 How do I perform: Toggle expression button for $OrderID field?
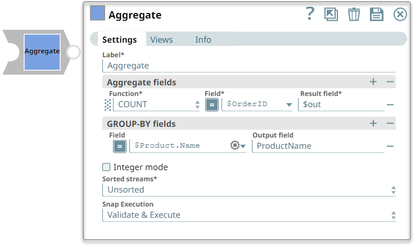[212, 104]
